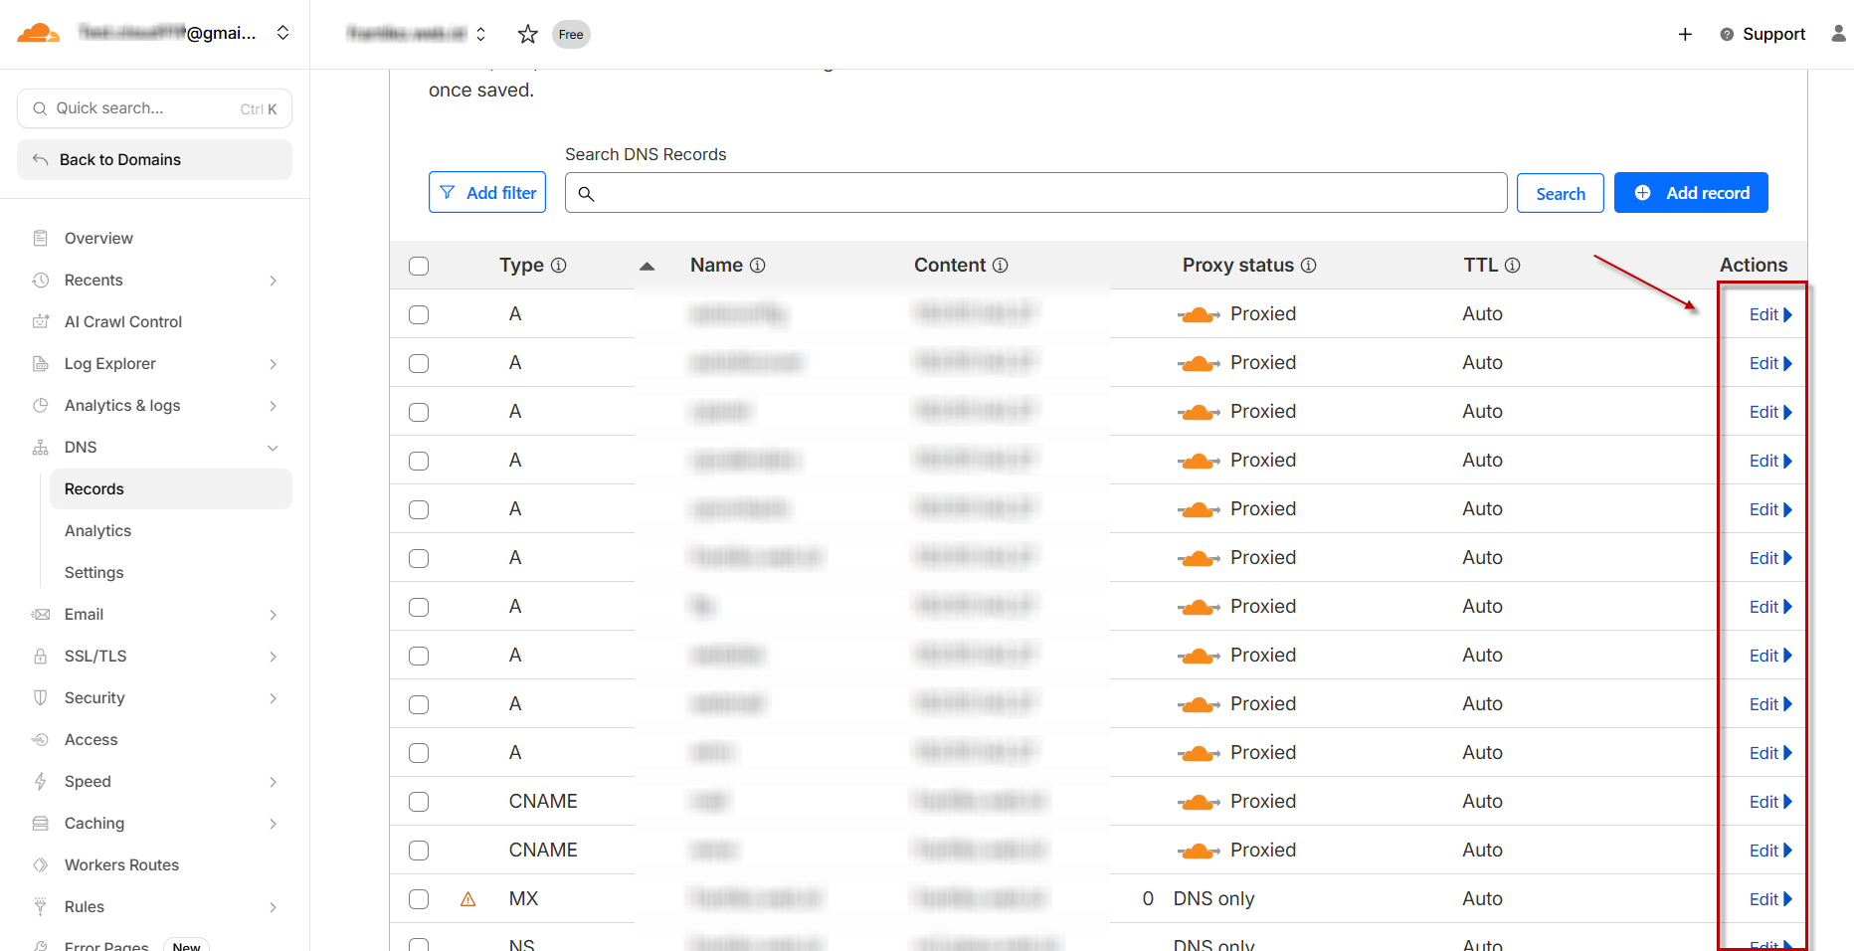Click the info icon beside TTL header
Viewport: 1854px width, 951px height.
(x=1513, y=266)
